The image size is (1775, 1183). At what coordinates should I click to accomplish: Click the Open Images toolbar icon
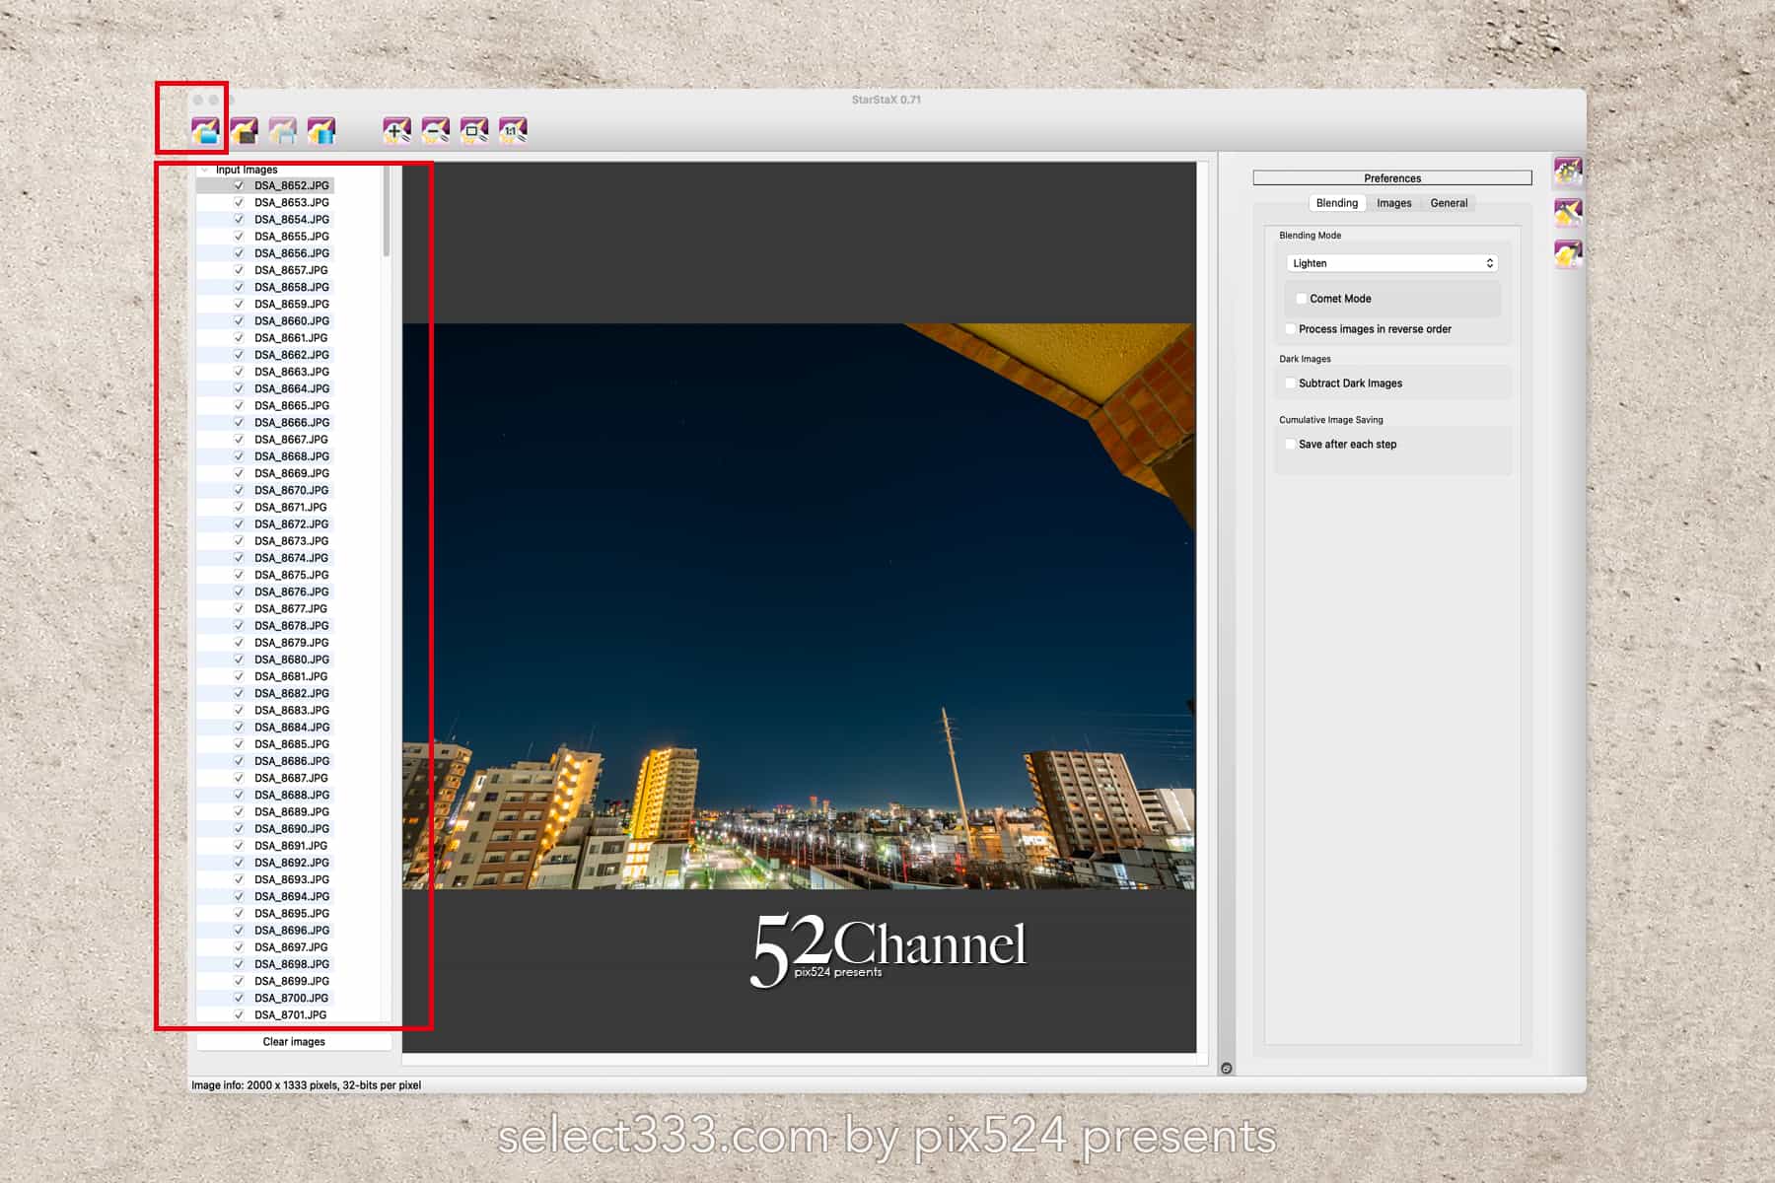pyautogui.click(x=205, y=130)
